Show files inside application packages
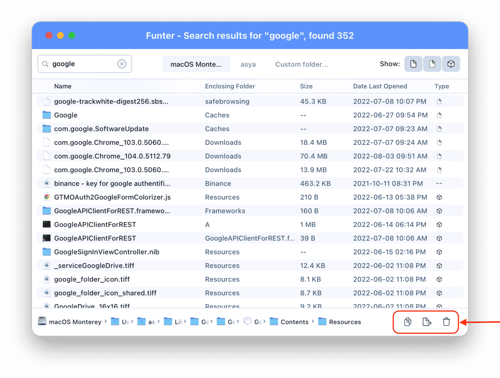 coord(451,64)
